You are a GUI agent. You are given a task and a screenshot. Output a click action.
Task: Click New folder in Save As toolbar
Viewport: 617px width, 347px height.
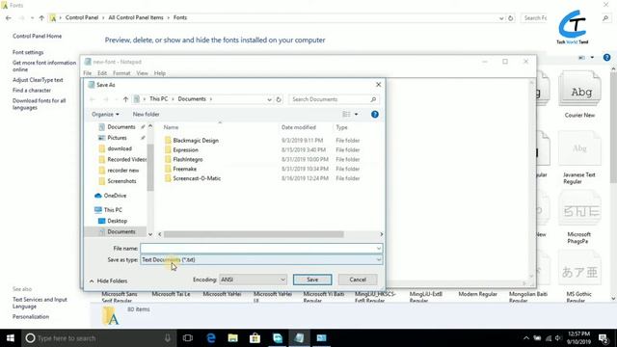click(x=146, y=114)
